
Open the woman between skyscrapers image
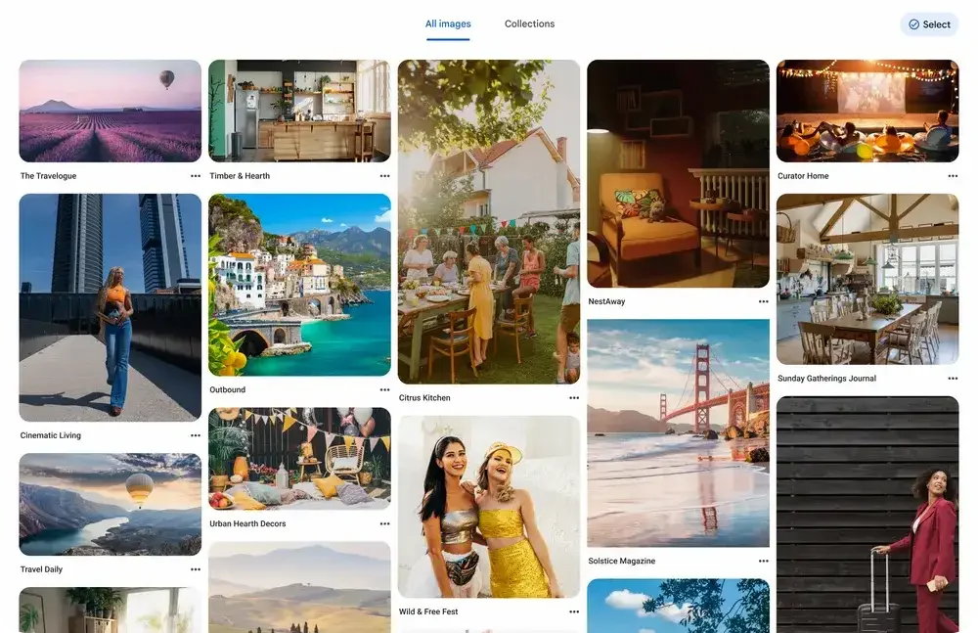tap(111, 308)
